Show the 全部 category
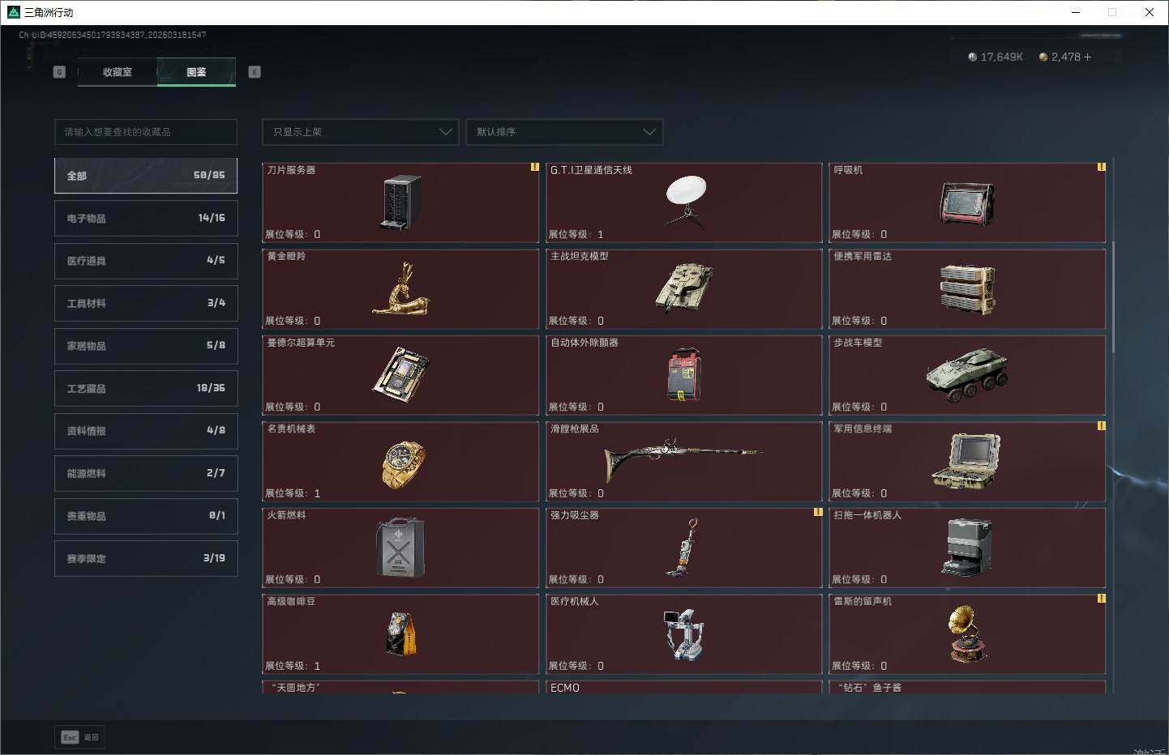The width and height of the screenshot is (1169, 755). click(146, 176)
